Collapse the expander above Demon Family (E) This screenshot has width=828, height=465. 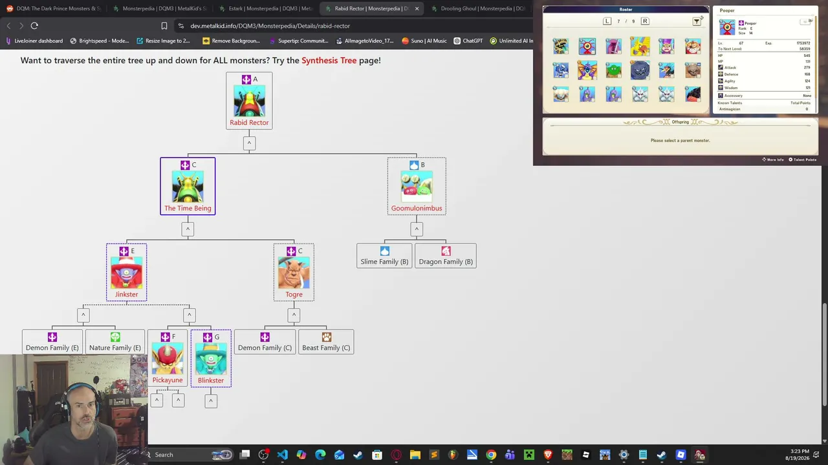click(83, 315)
